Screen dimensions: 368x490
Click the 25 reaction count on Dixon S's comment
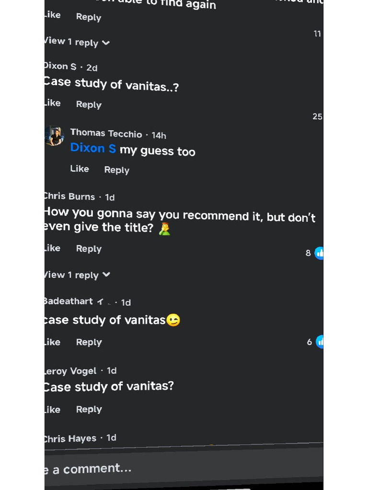coord(317,117)
